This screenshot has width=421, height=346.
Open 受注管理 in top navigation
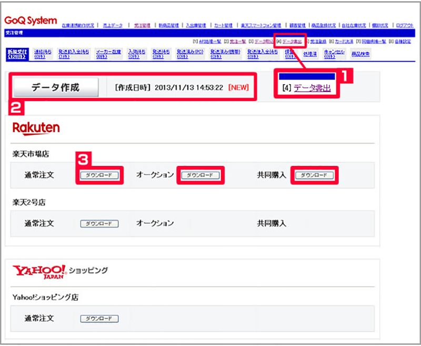[x=142, y=25]
